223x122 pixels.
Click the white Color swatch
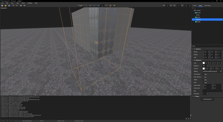[204, 63]
